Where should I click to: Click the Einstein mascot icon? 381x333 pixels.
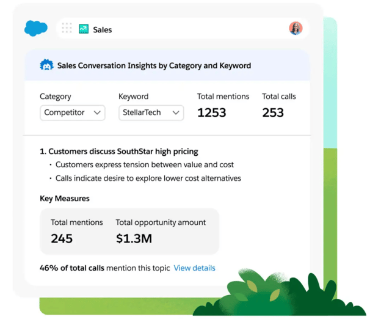pyautogui.click(x=46, y=65)
